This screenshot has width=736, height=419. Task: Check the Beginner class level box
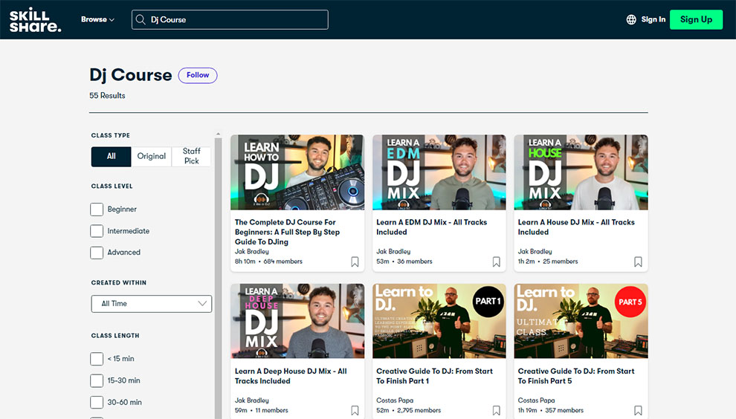(97, 209)
